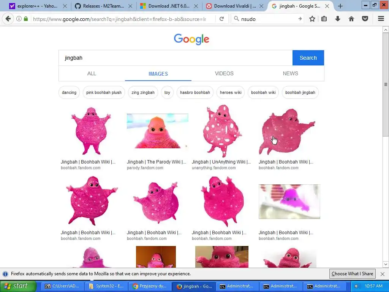The width and height of the screenshot is (389, 292).
Task: Open the NEWS results tab
Action: [x=291, y=73]
